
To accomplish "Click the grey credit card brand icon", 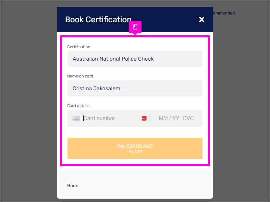I will (76, 119).
